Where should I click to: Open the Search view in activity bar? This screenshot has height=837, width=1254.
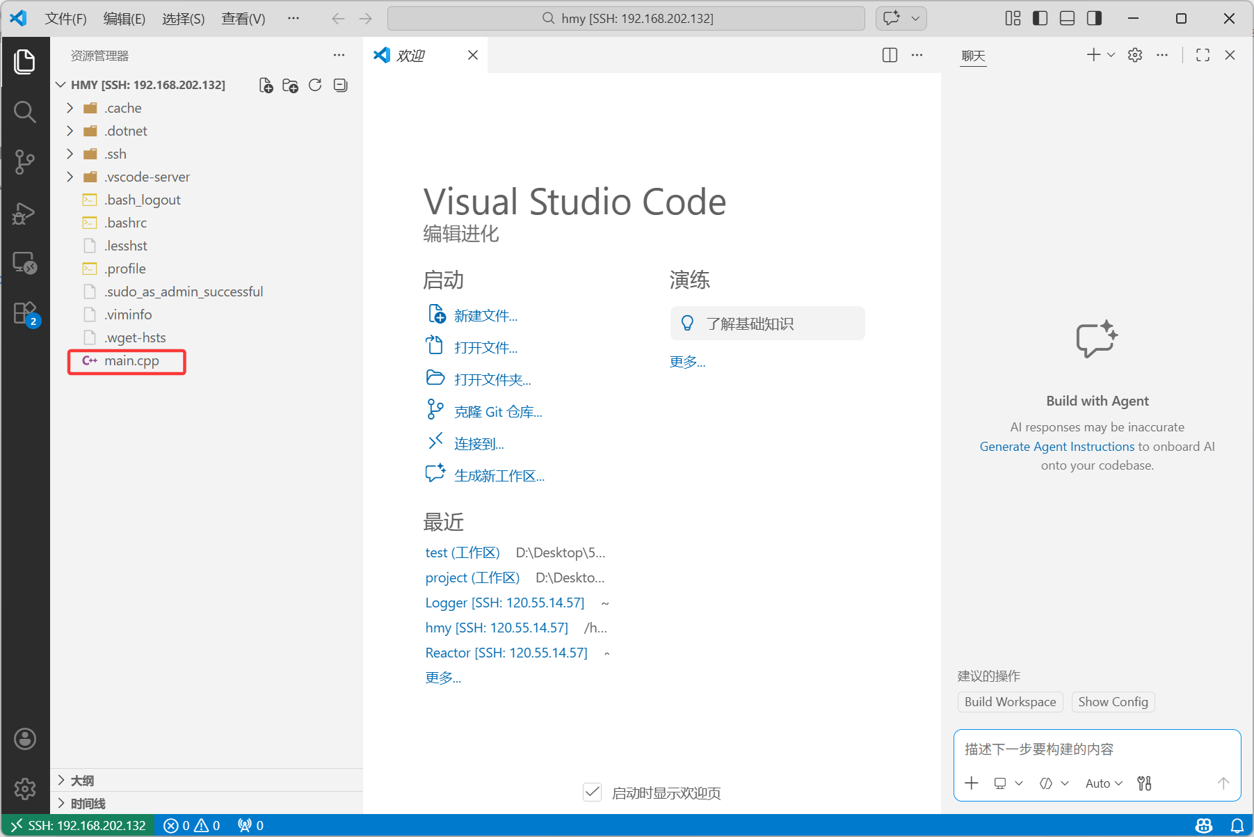25,111
